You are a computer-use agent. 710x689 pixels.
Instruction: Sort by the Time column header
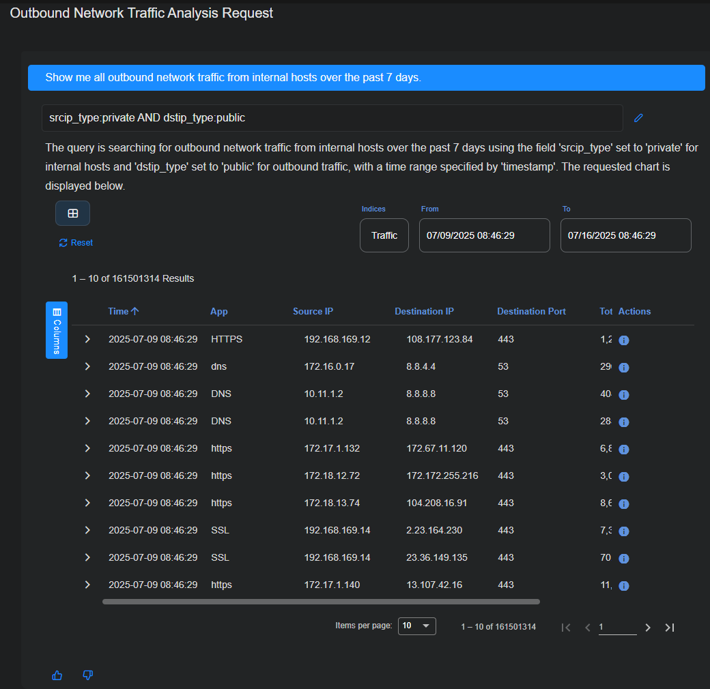[118, 311]
